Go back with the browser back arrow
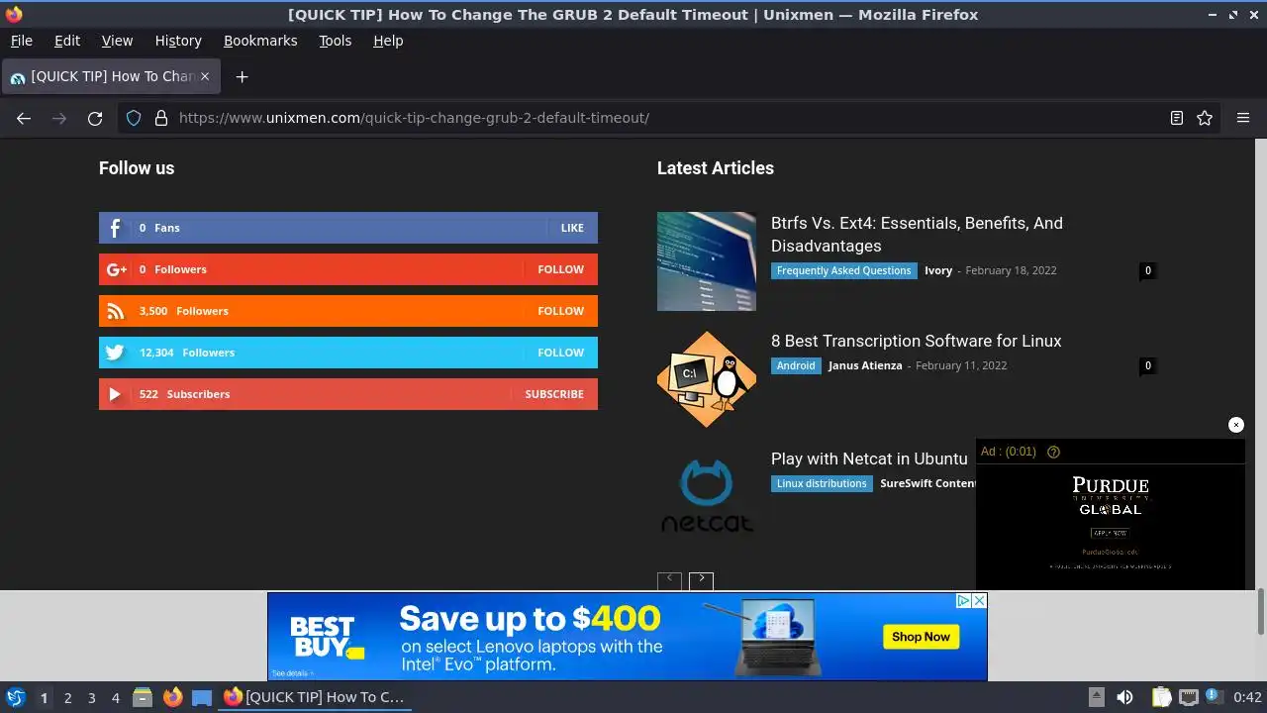The image size is (1267, 713). 24,118
